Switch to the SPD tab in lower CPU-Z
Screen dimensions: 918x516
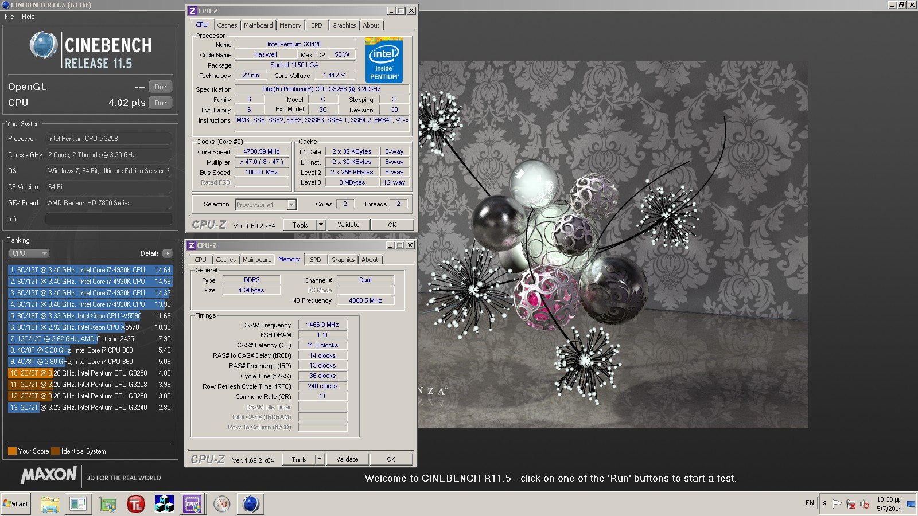316,260
